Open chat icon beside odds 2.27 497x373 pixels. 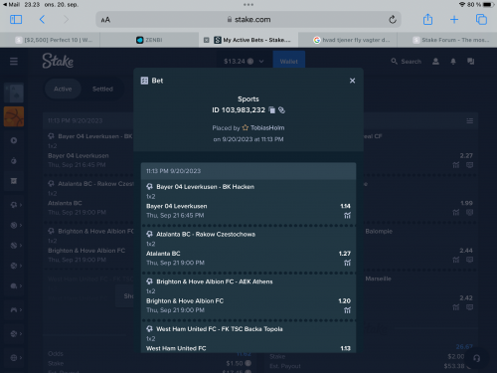[469, 165]
